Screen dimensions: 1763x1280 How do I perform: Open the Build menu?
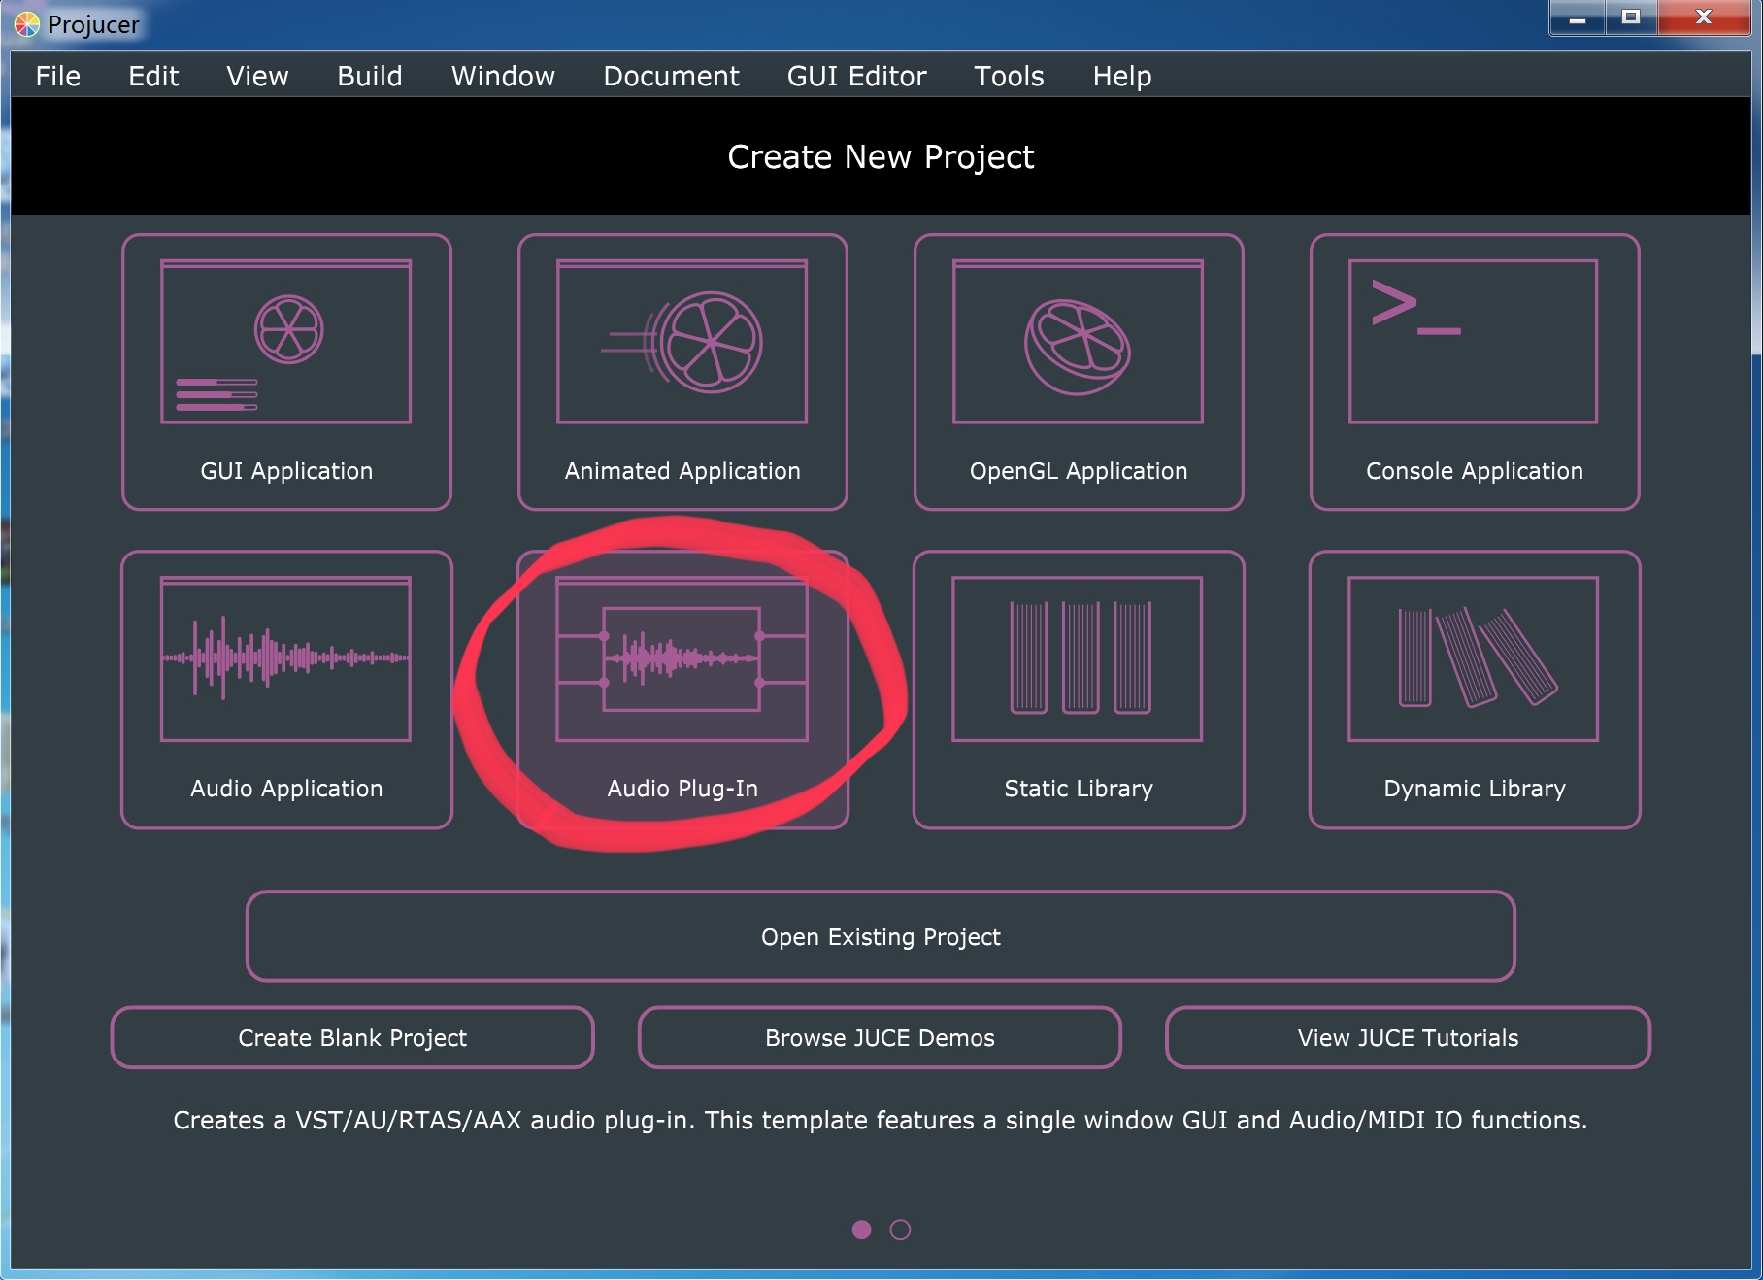tap(369, 76)
